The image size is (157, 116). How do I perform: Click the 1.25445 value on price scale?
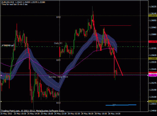153,69
